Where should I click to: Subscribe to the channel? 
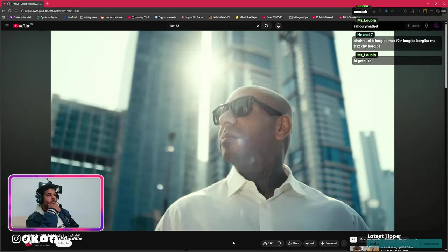pos(64,243)
